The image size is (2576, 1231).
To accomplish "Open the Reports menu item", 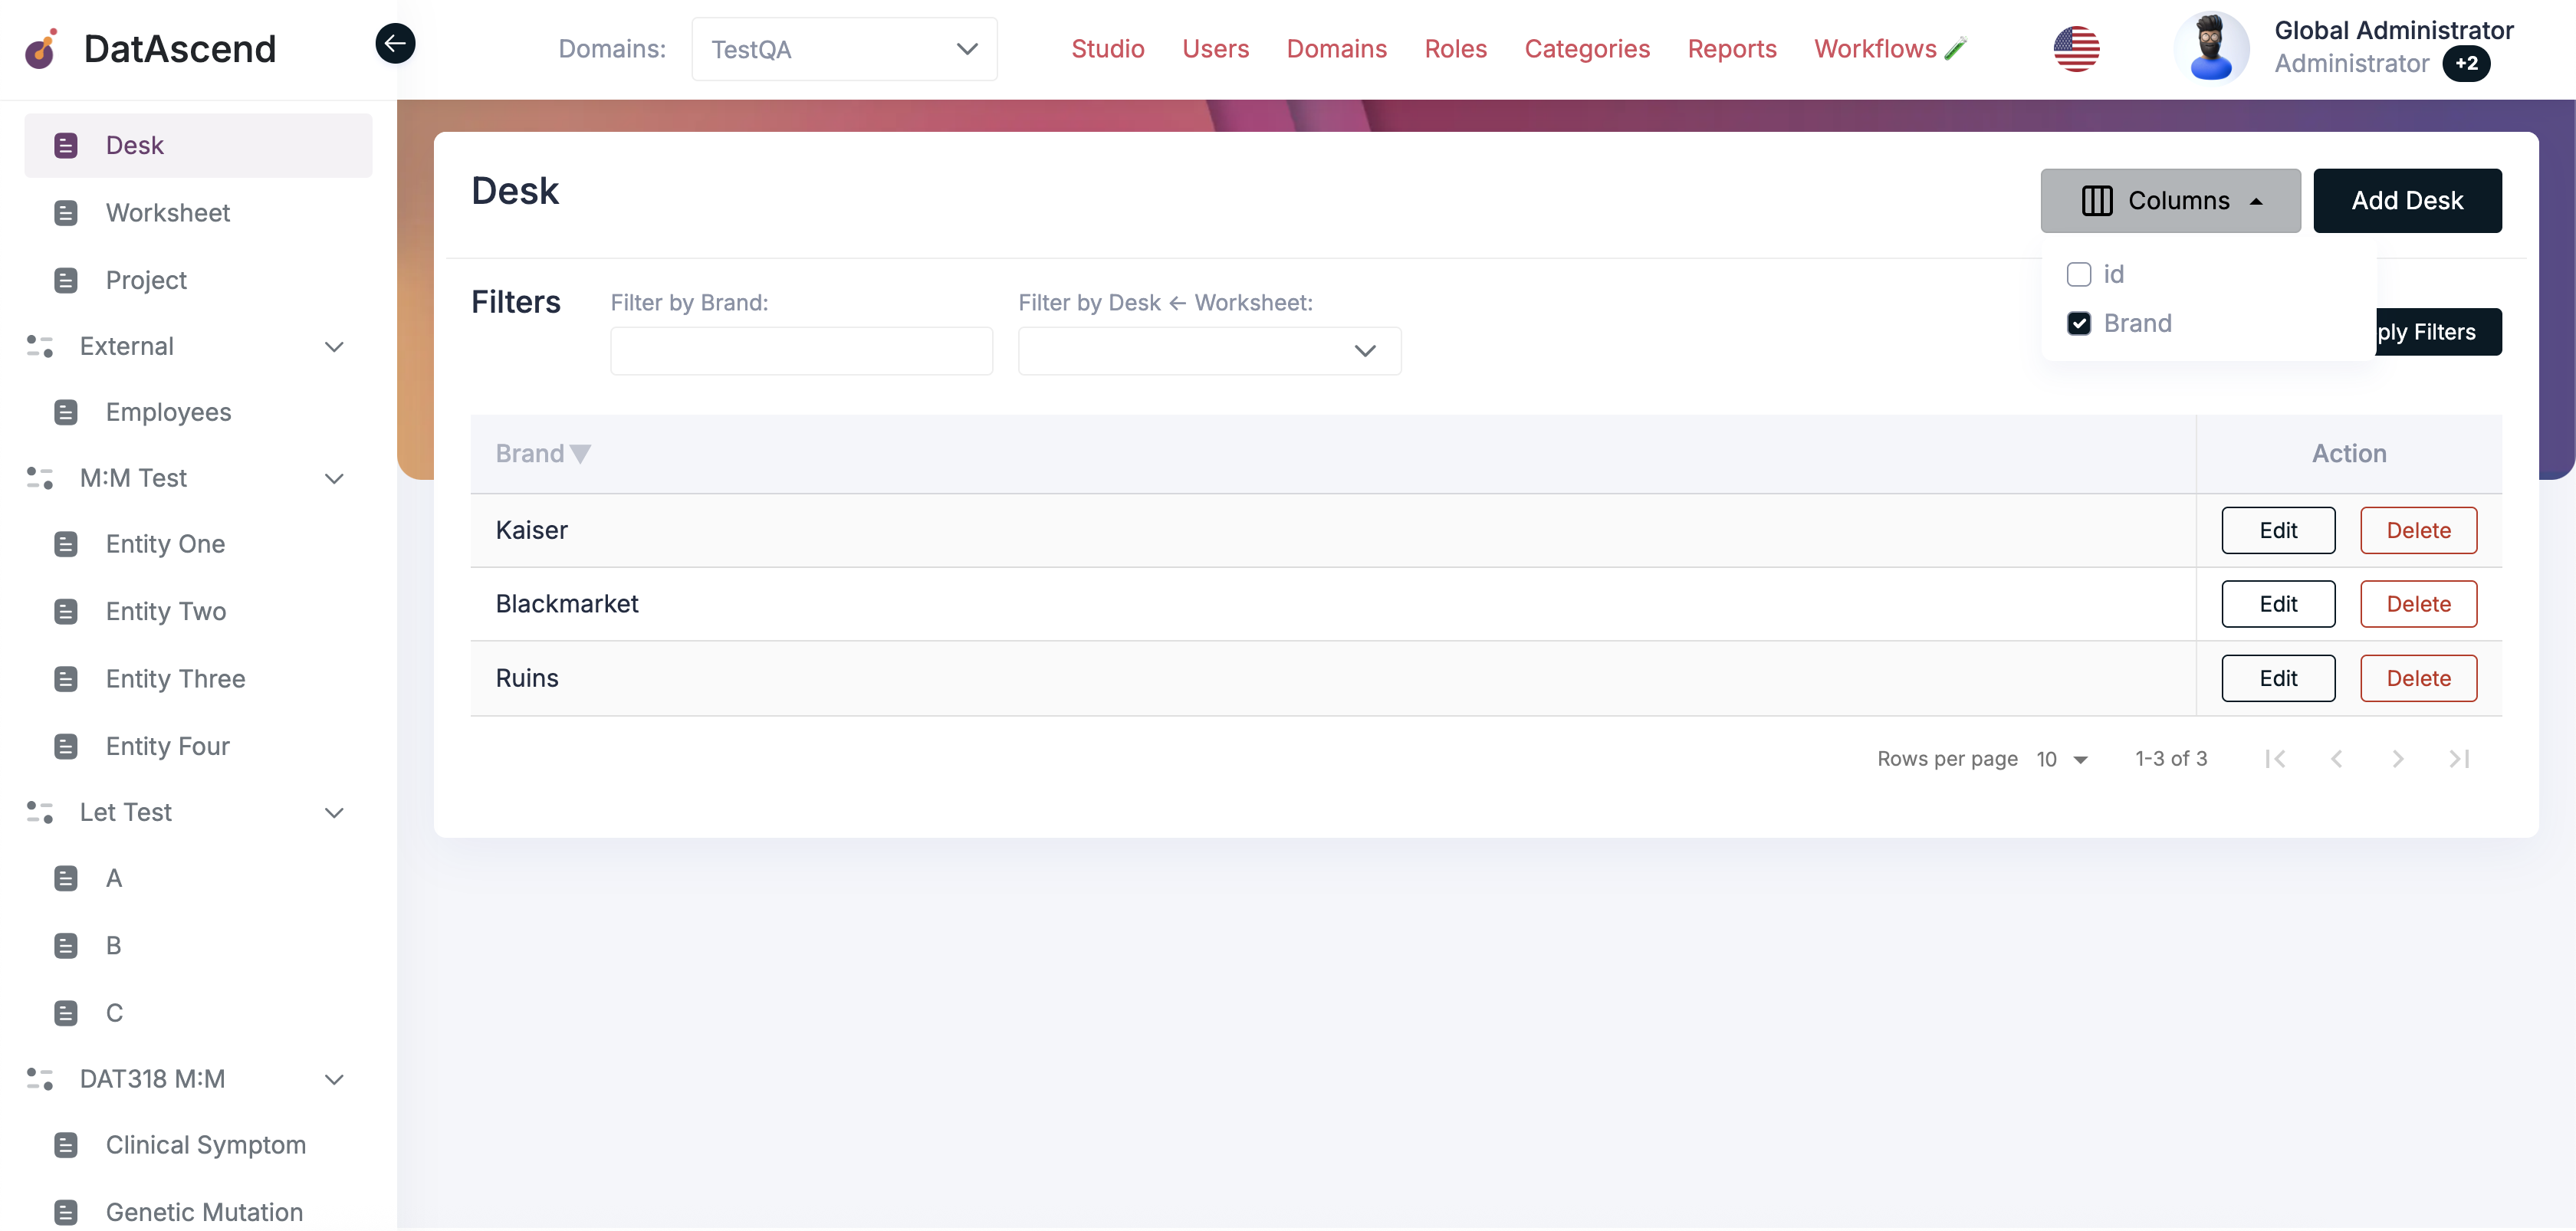I will pyautogui.click(x=1731, y=49).
